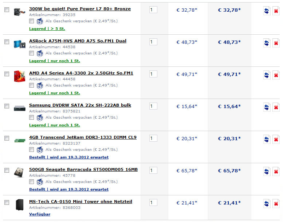
Task: Open ASRock motherboard thumbnail
Action: pyautogui.click(x=20, y=44)
